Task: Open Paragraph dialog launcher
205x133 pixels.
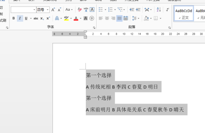Action: tap(169, 28)
